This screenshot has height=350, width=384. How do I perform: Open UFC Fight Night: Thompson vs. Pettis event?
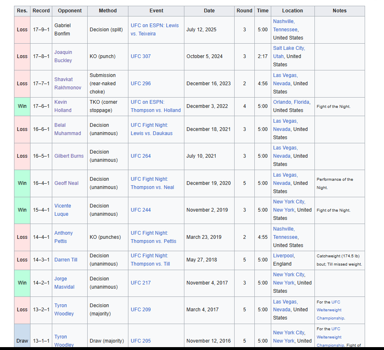point(153,237)
